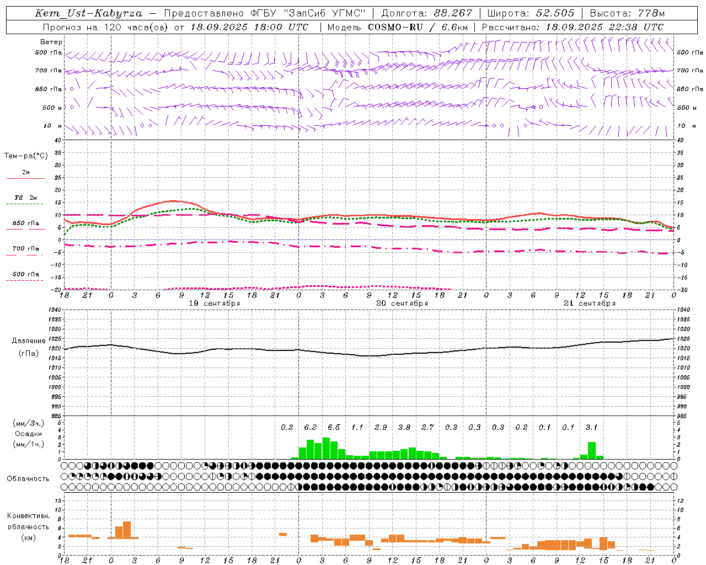The image size is (706, 565).
Task: Click the latitude value Широта: 52.505
Action: point(531,13)
